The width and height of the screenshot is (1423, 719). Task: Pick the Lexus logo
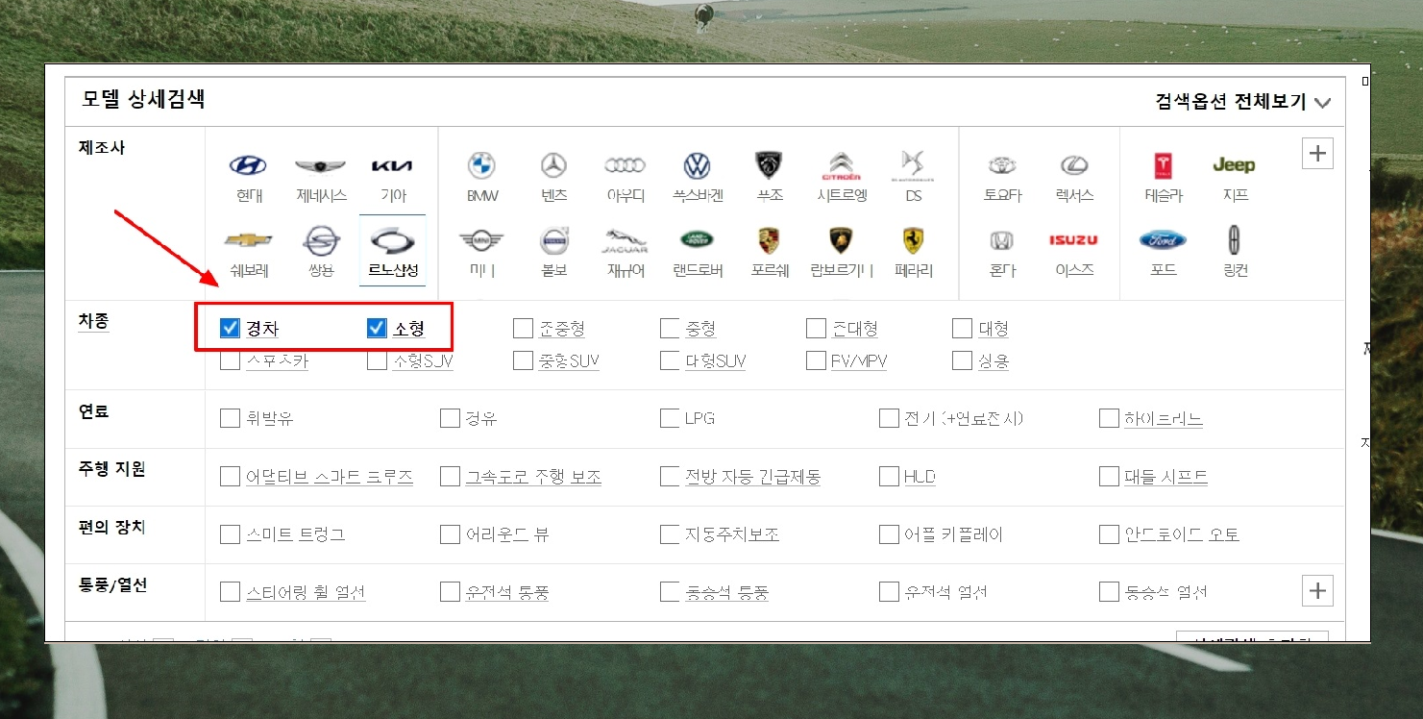tap(1074, 165)
